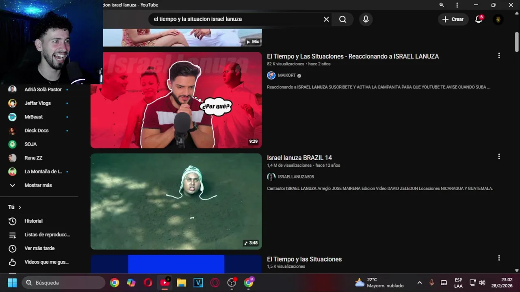Open red Opera browser in taskbar
Viewport: 520px width, 292px height.
click(x=148, y=283)
